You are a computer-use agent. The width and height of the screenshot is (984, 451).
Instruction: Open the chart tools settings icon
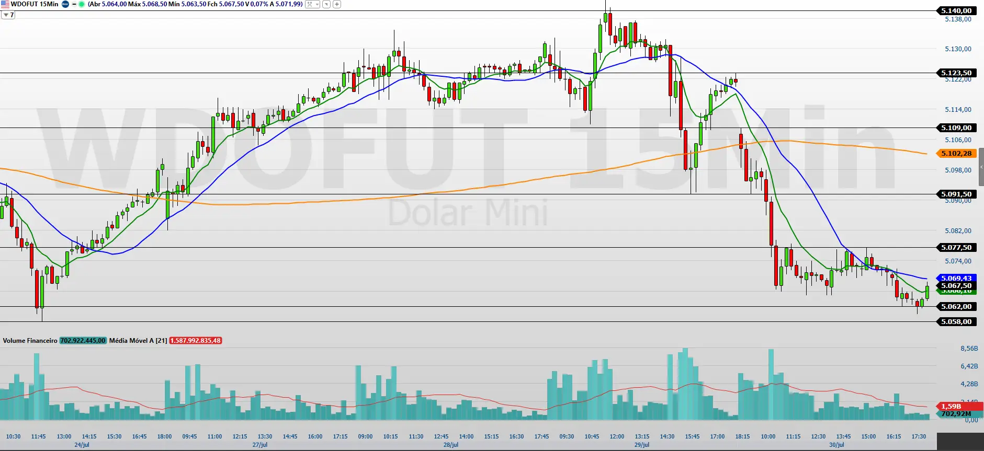[310, 4]
